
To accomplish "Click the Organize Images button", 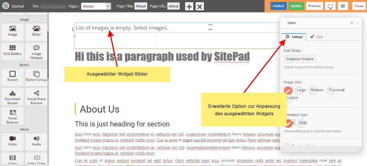I will click(x=300, y=59).
